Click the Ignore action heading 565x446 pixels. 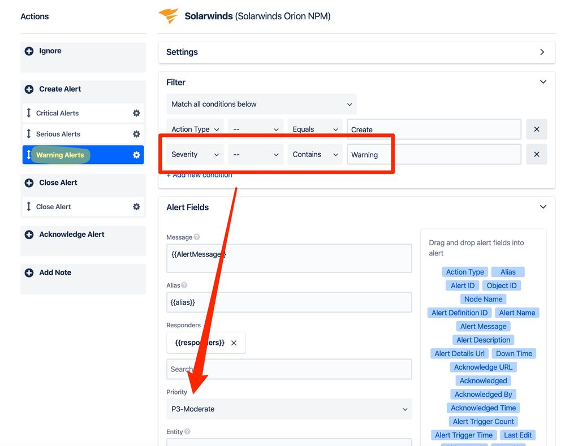pyautogui.click(x=50, y=51)
